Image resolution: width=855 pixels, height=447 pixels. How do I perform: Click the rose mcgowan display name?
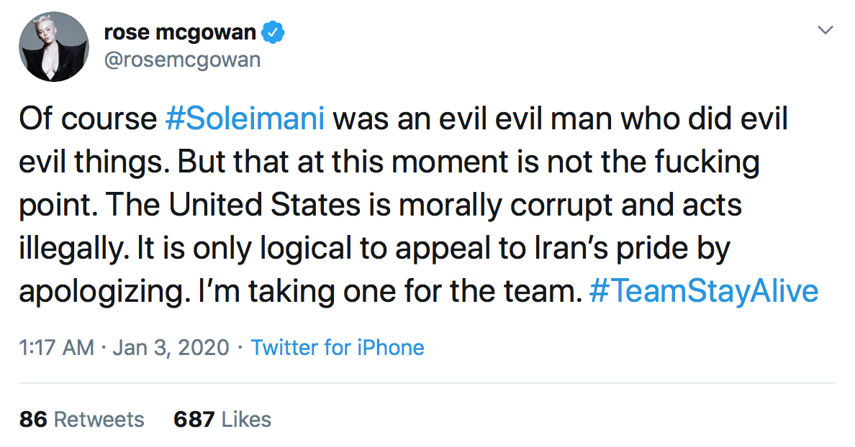[180, 32]
